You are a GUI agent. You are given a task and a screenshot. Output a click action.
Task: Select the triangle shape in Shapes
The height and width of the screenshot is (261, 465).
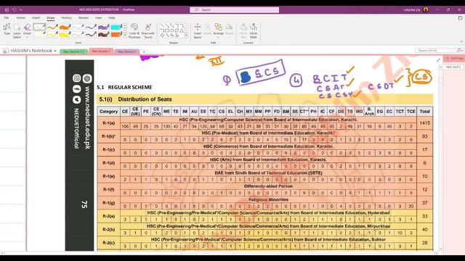pos(182,30)
